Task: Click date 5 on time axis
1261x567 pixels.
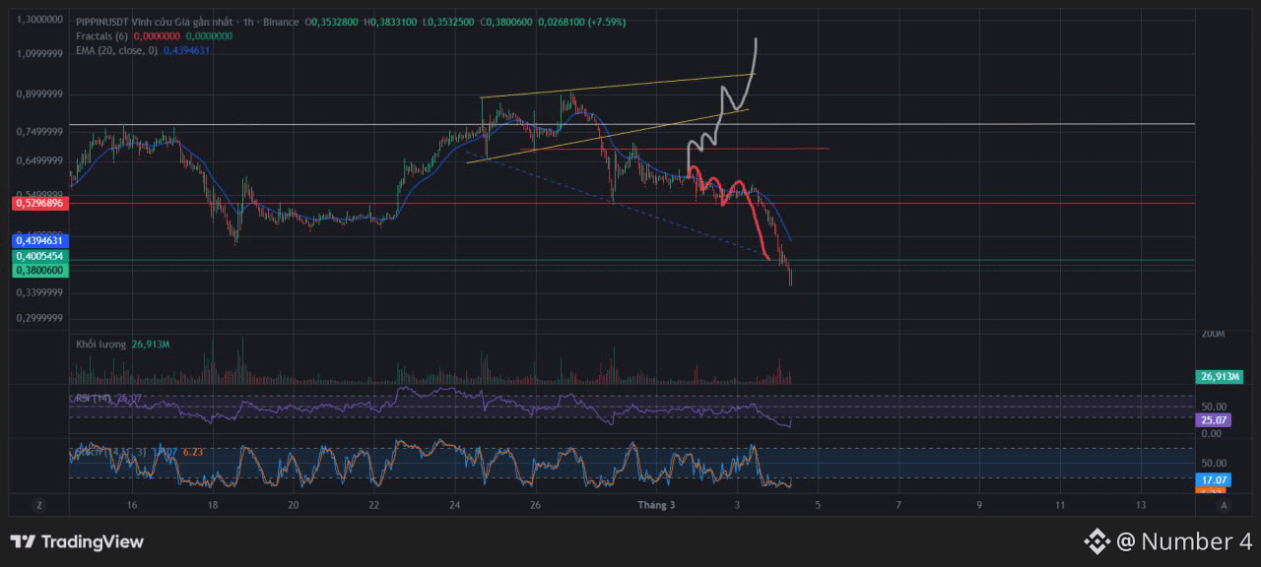Action: [818, 505]
